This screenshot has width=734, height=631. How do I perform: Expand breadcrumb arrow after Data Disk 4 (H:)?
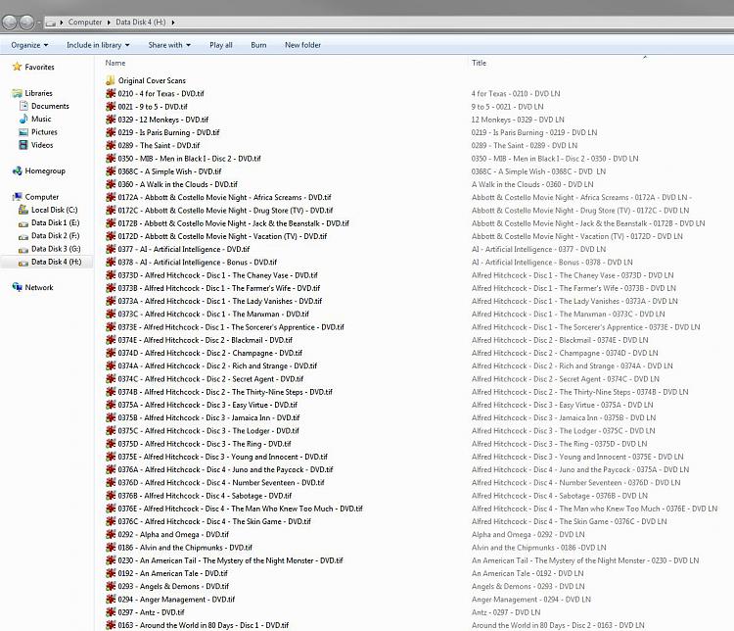(x=172, y=22)
